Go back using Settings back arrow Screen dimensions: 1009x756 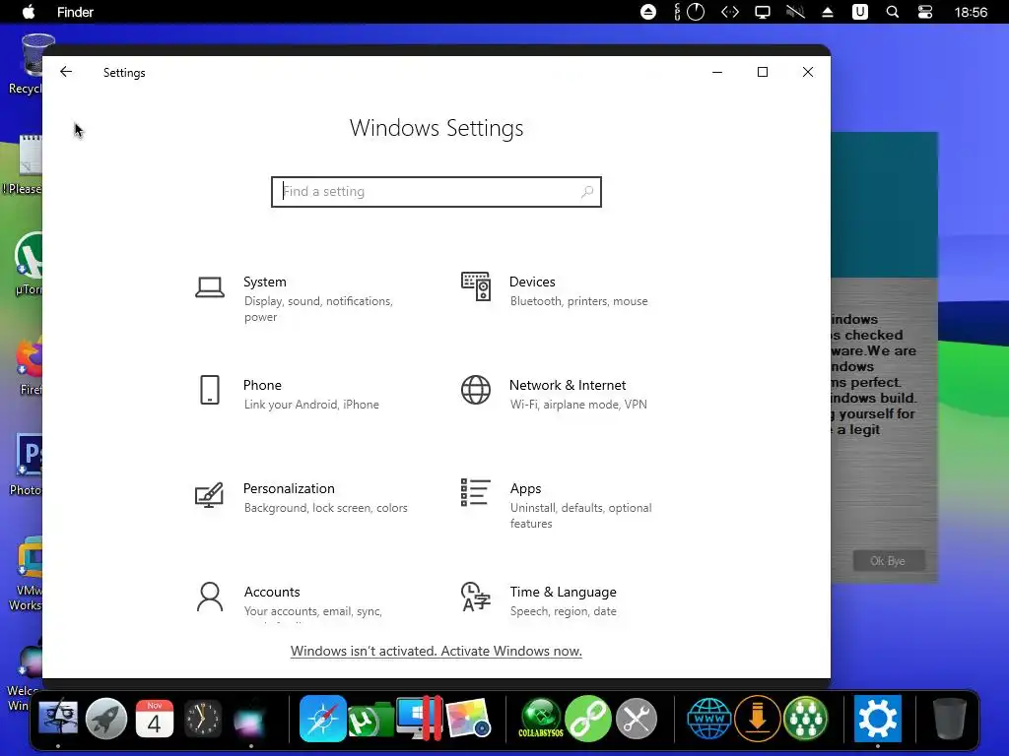tap(66, 72)
